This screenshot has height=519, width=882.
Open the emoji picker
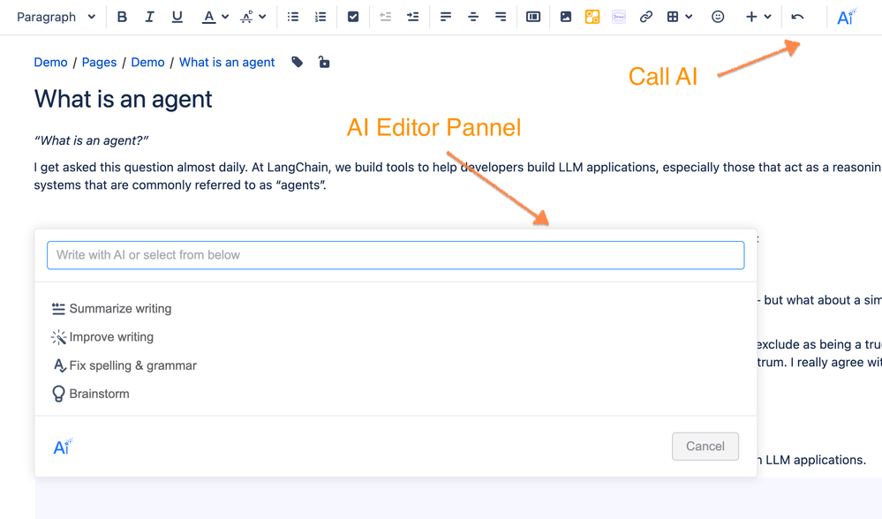click(x=718, y=17)
